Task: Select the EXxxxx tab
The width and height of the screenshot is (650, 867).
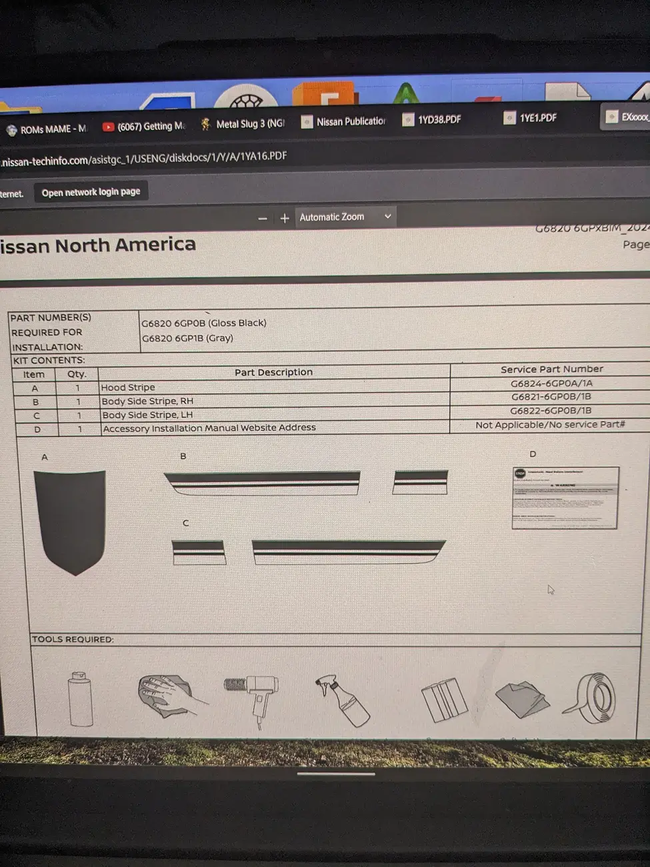Action: tap(627, 117)
